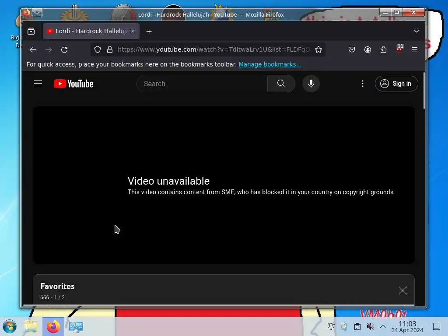Reload the current YouTube page
Viewport: 448px width, 336px height.
64,50
